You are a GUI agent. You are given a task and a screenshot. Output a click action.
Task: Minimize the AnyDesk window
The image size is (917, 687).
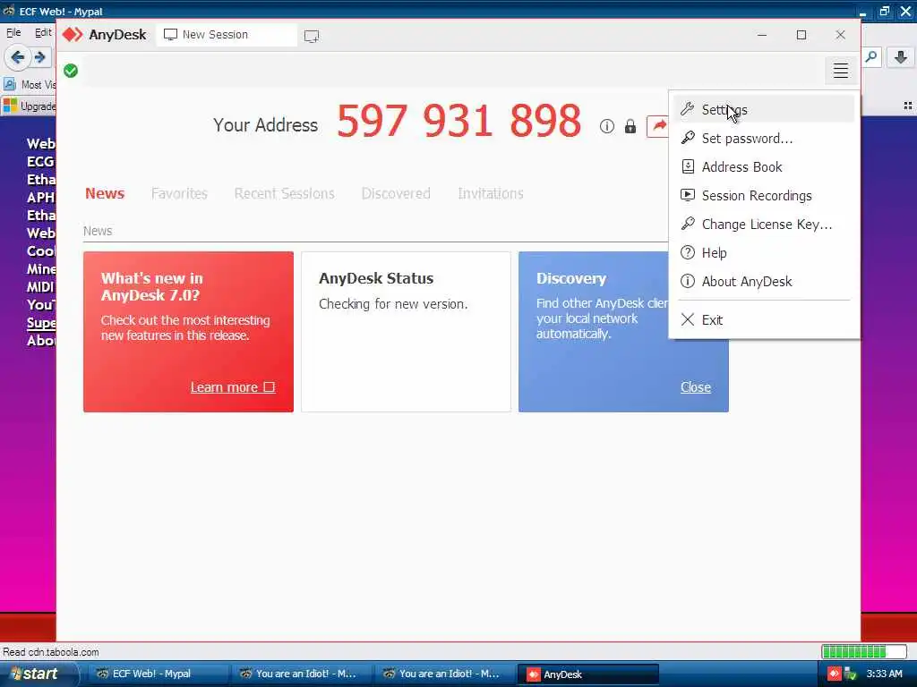(x=762, y=35)
